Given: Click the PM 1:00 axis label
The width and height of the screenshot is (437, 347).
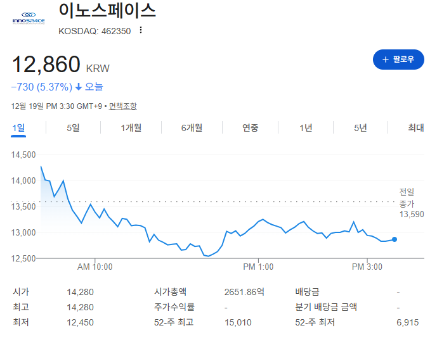Looking at the screenshot, I should tap(258, 267).
